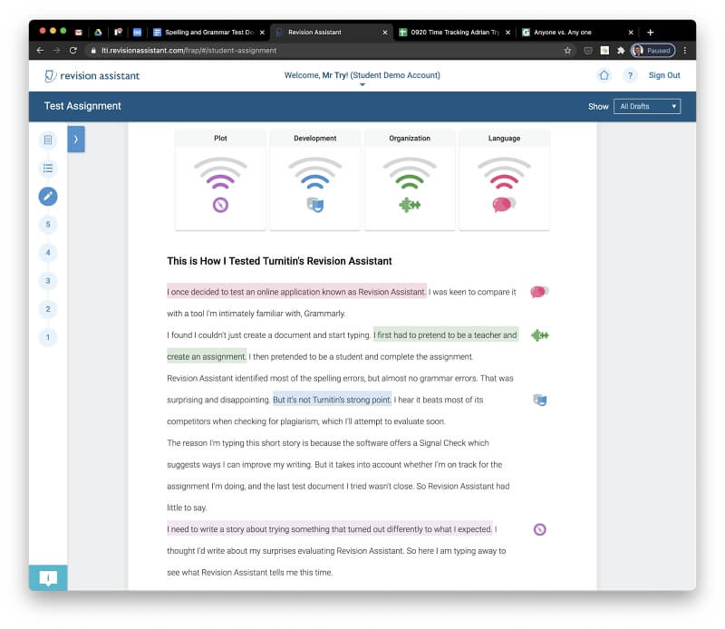The width and height of the screenshot is (725, 629).
Task: Select draft number 5 in sidebar
Action: point(48,224)
